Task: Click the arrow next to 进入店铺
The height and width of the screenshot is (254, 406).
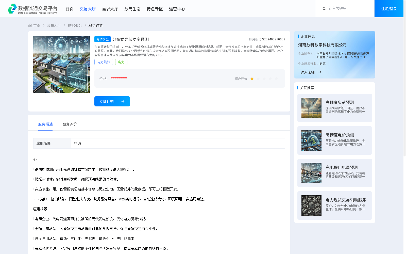Action: point(320,72)
